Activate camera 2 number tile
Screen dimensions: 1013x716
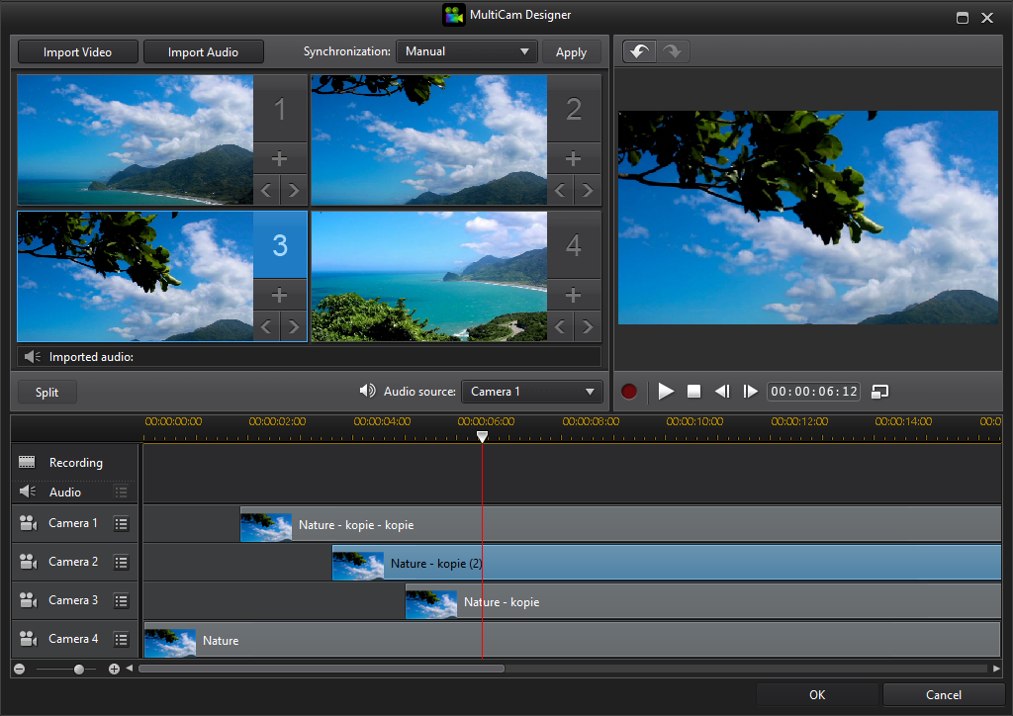click(x=574, y=109)
